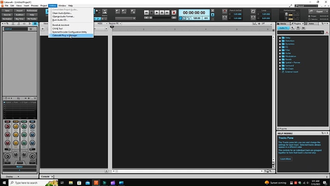The image size is (330, 186).
Task: Open Preferences from the custom module
Action: click(x=32, y=11)
